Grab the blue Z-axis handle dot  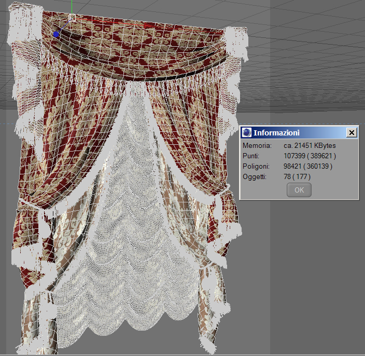[x=56, y=34]
